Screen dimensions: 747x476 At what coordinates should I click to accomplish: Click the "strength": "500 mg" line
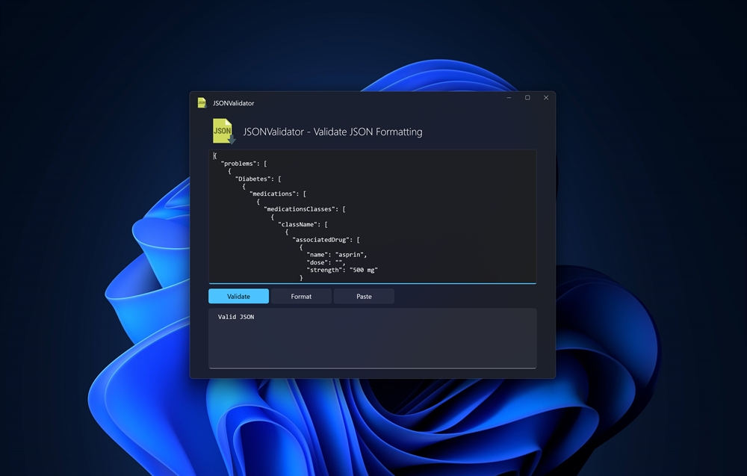tap(342, 271)
